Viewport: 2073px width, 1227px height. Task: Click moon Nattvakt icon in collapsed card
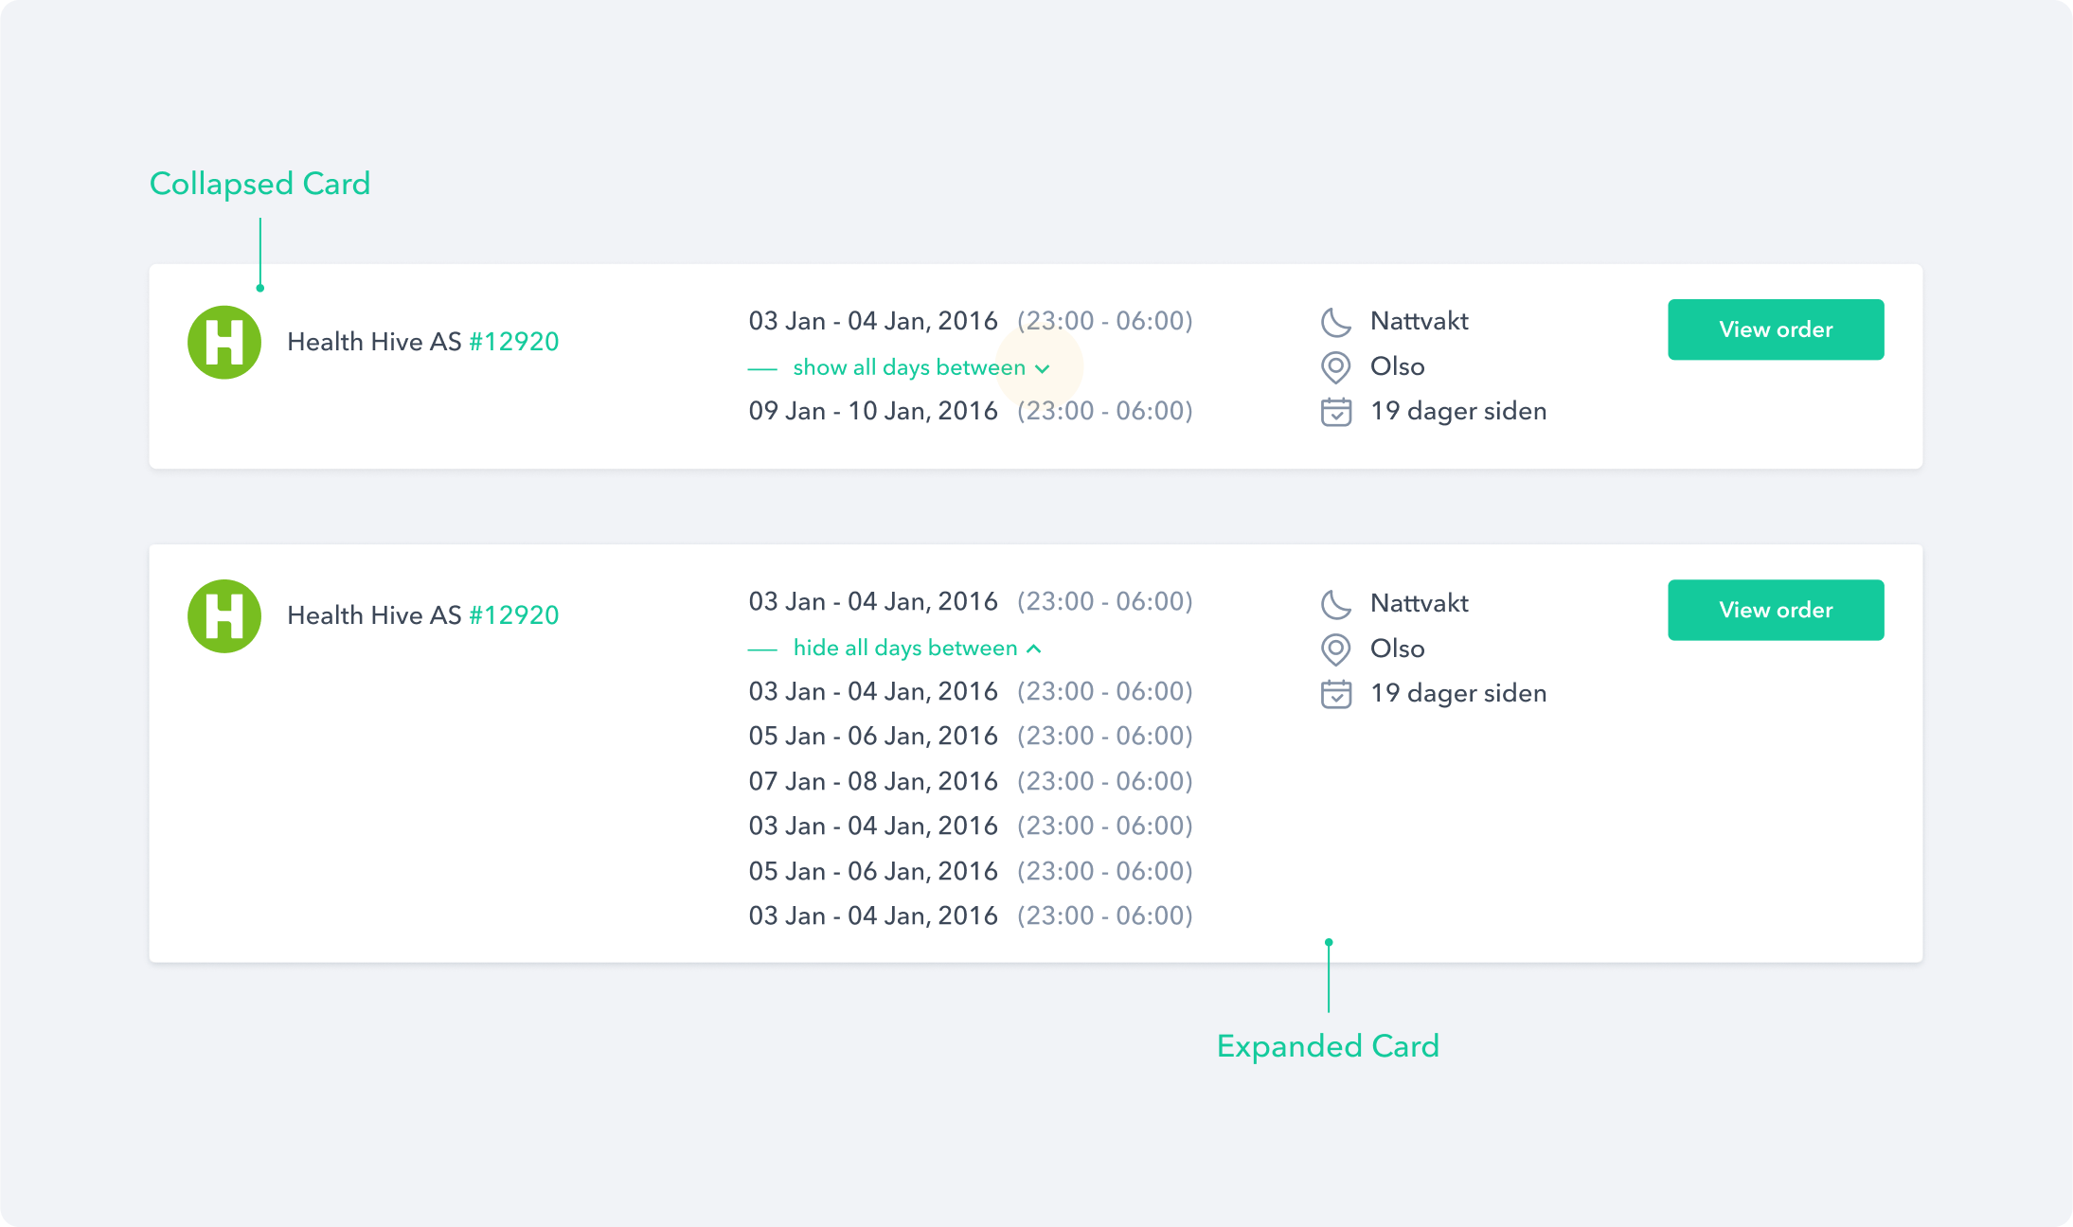point(1335,322)
